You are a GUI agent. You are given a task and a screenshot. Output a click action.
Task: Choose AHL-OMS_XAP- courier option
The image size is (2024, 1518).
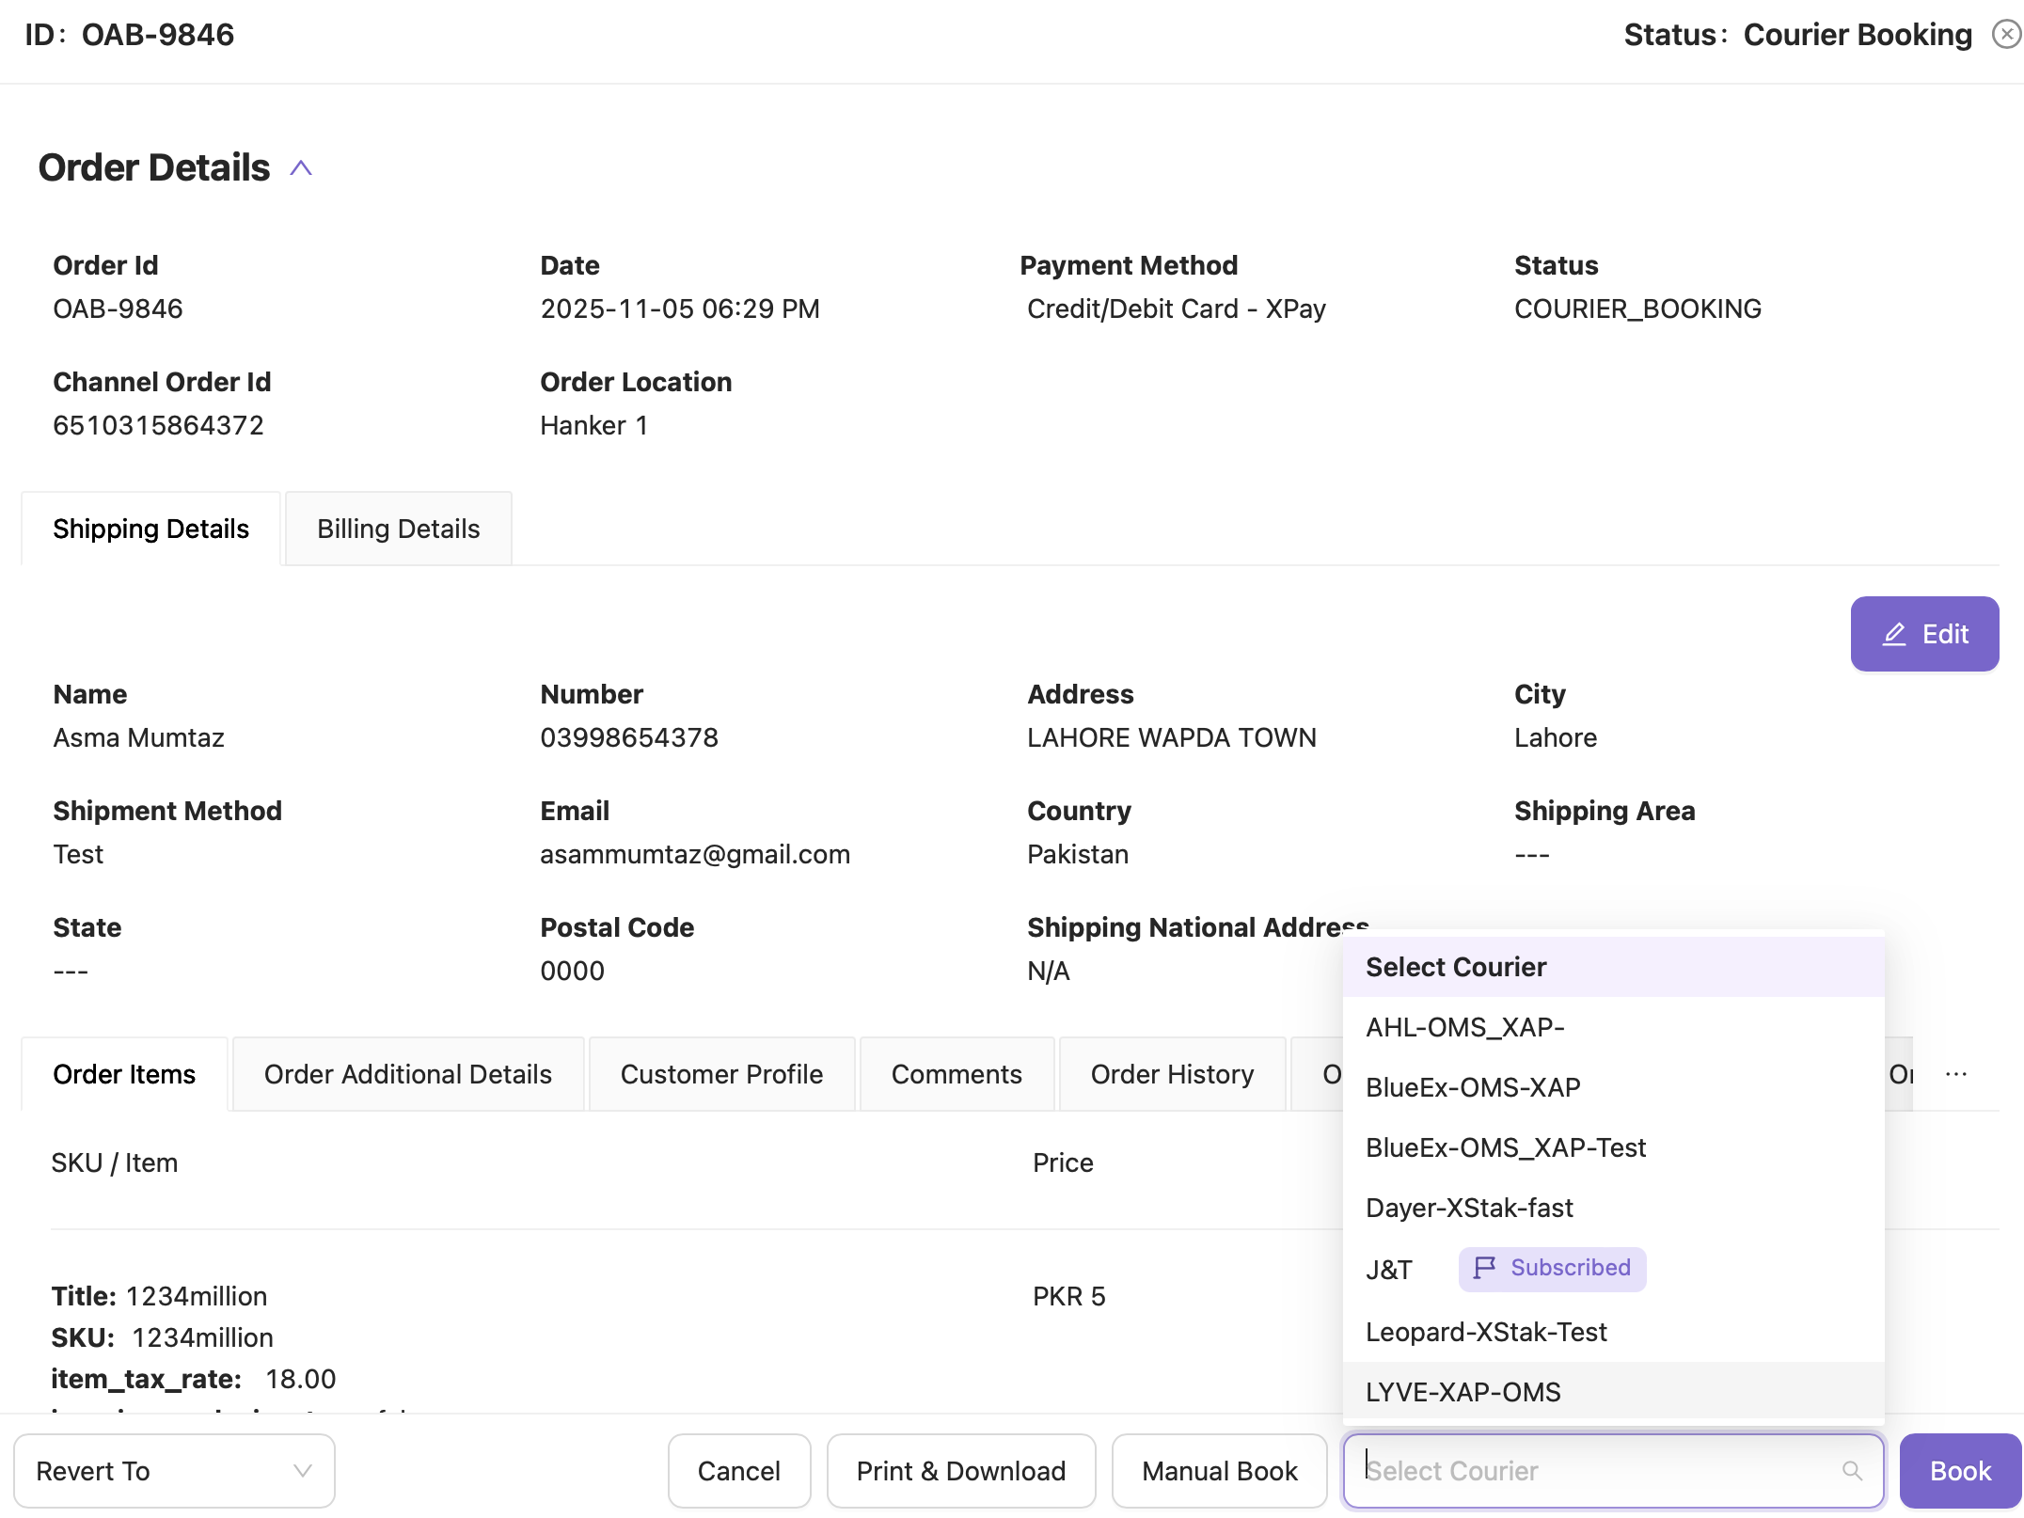point(1614,1027)
